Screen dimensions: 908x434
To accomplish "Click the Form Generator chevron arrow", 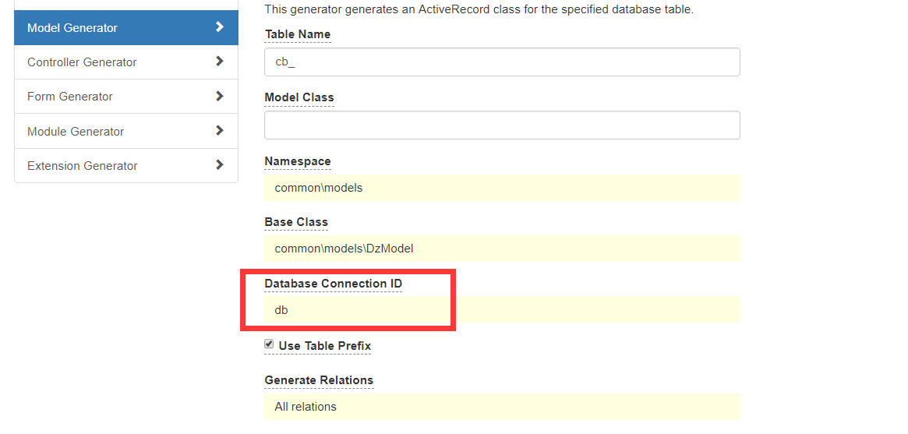I will pyautogui.click(x=220, y=96).
